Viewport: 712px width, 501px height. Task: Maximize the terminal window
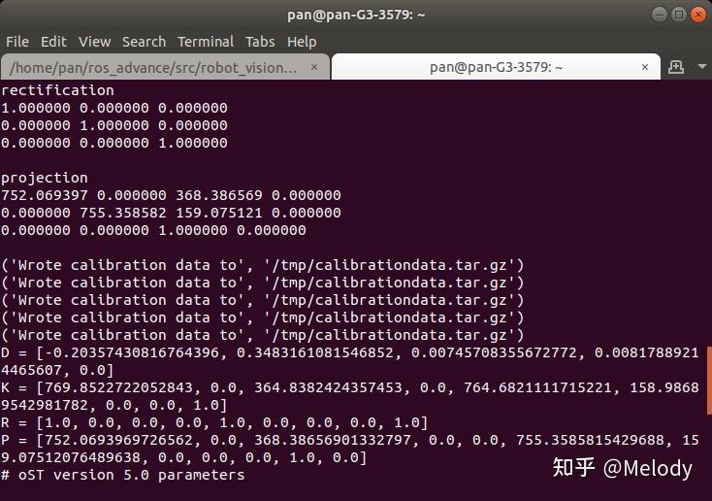(x=679, y=14)
